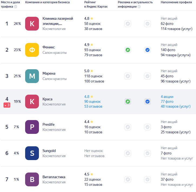The image size is (196, 192).
Task: Click the '19 %' traffic share value
Action: coord(17,101)
